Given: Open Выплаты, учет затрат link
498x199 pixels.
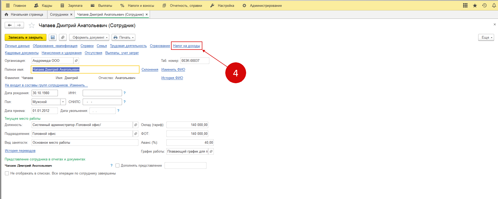Looking at the screenshot, I should pyautogui.click(x=122, y=53).
